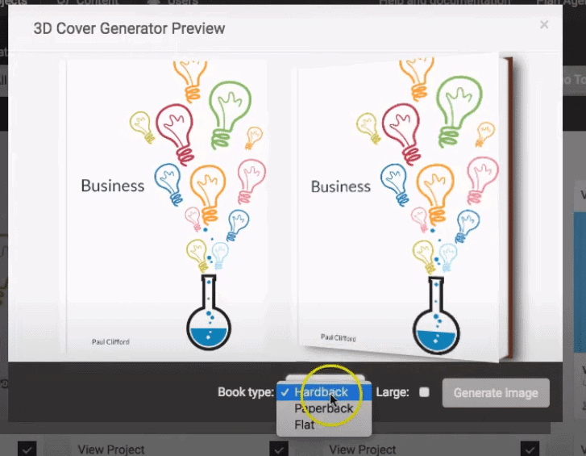Click the flat Business cover preview
The width and height of the screenshot is (586, 456).
[x=167, y=207]
